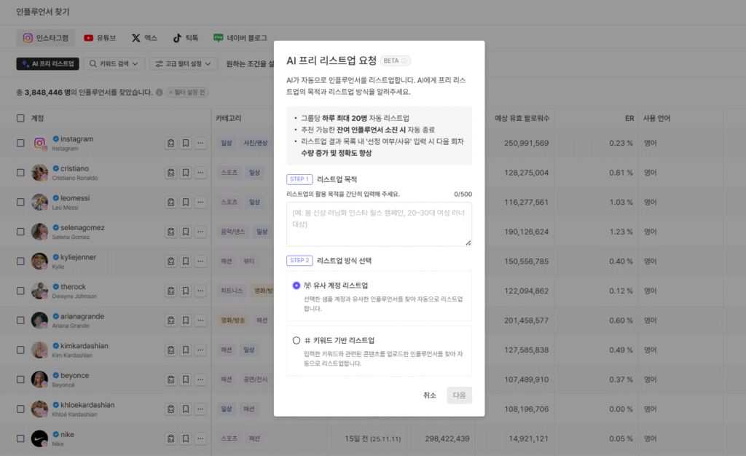This screenshot has height=456, width=746.
Task: Click the bookmark icon for cristiano
Action: pyautogui.click(x=186, y=173)
